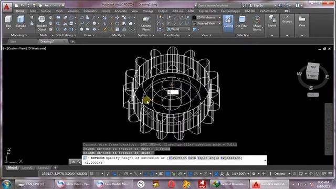Open the Opera browser taskbar icon
336x189 pixels.
point(172,184)
